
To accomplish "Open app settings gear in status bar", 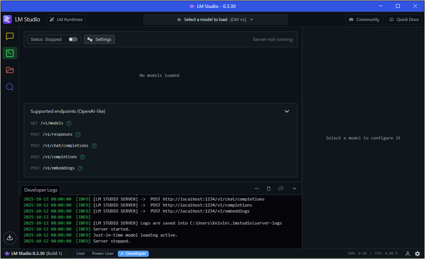I will (417, 254).
